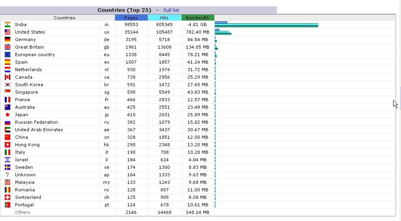
Task: Select the Bandwidth column header
Action: 198,18
